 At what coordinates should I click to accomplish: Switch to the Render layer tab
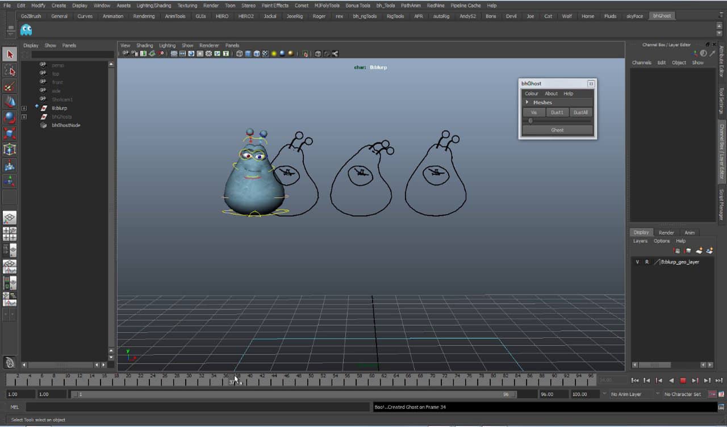pos(666,233)
